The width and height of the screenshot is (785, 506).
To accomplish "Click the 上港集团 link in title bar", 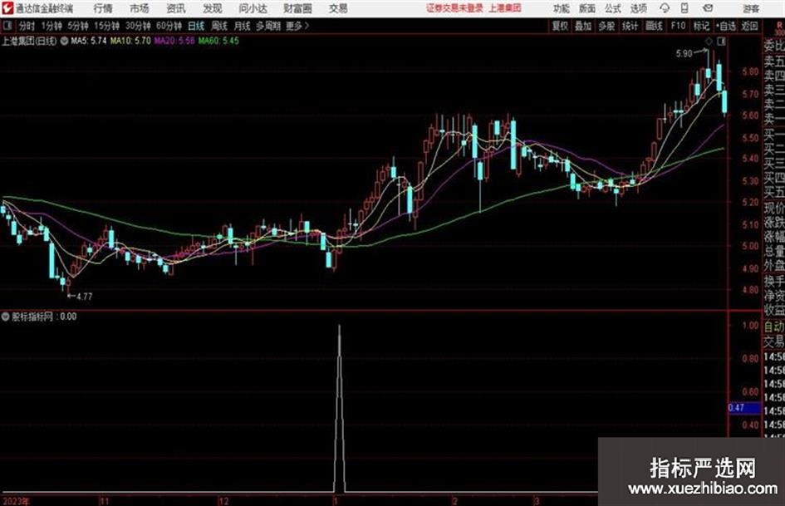I will point(505,8).
